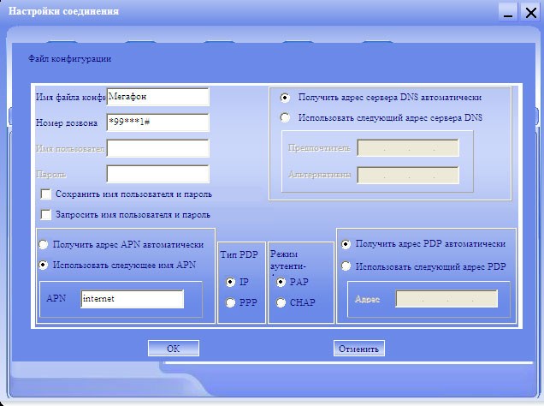Select Использовать следующий адрес сервера DNS
544x406 pixels.
pyautogui.click(x=285, y=117)
